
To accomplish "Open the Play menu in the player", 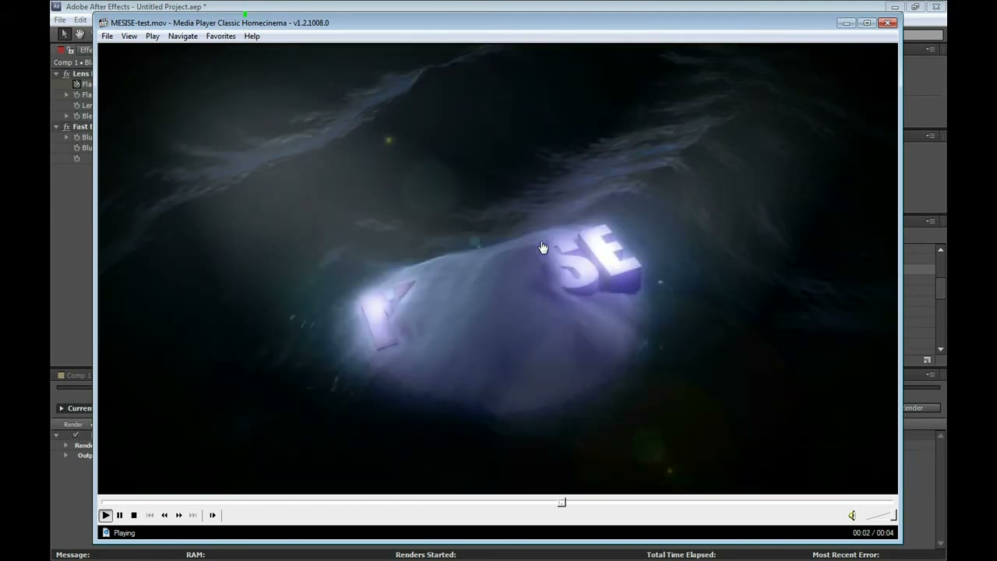I will (153, 36).
